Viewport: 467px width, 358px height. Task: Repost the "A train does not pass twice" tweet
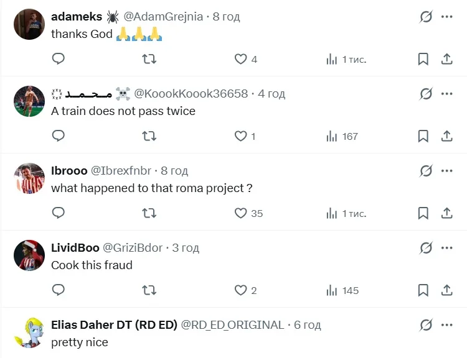coord(149,136)
